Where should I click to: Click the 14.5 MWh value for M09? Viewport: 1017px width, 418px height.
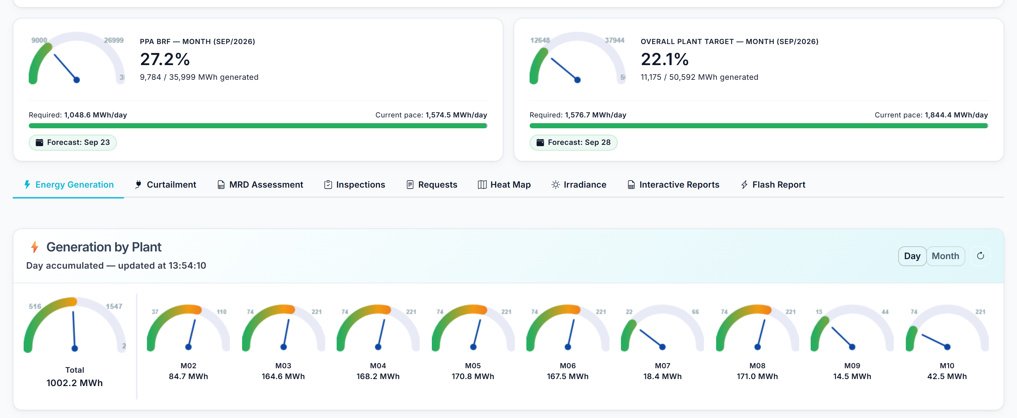[x=852, y=377]
